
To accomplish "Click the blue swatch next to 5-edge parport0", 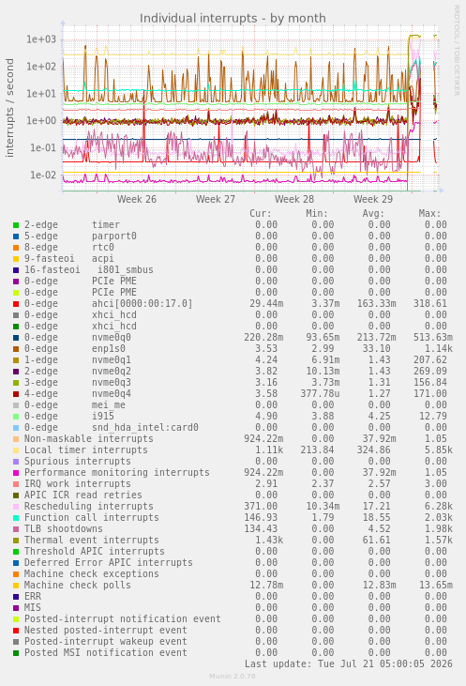I will pyautogui.click(x=16, y=236).
